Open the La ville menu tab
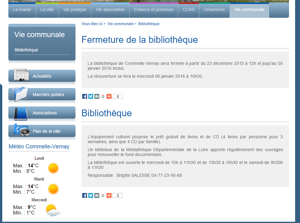Screen dimensions: 300x223 tap(47, 10)
